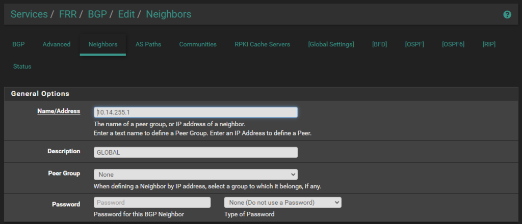Open the [Global Settings] tab

tap(331, 44)
